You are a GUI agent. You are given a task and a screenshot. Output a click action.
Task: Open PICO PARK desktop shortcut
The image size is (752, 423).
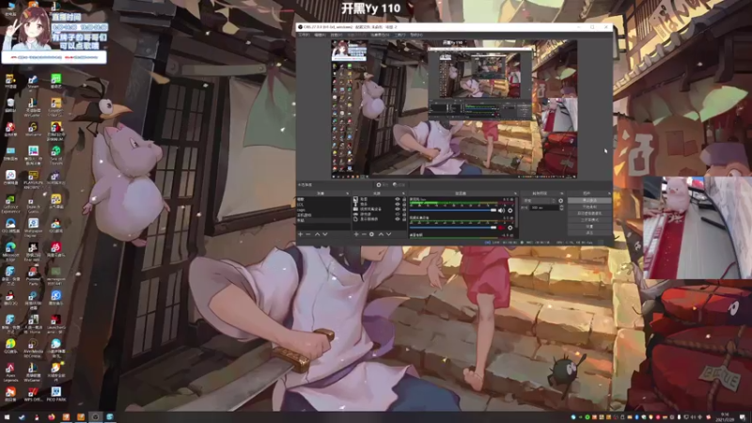(x=56, y=394)
